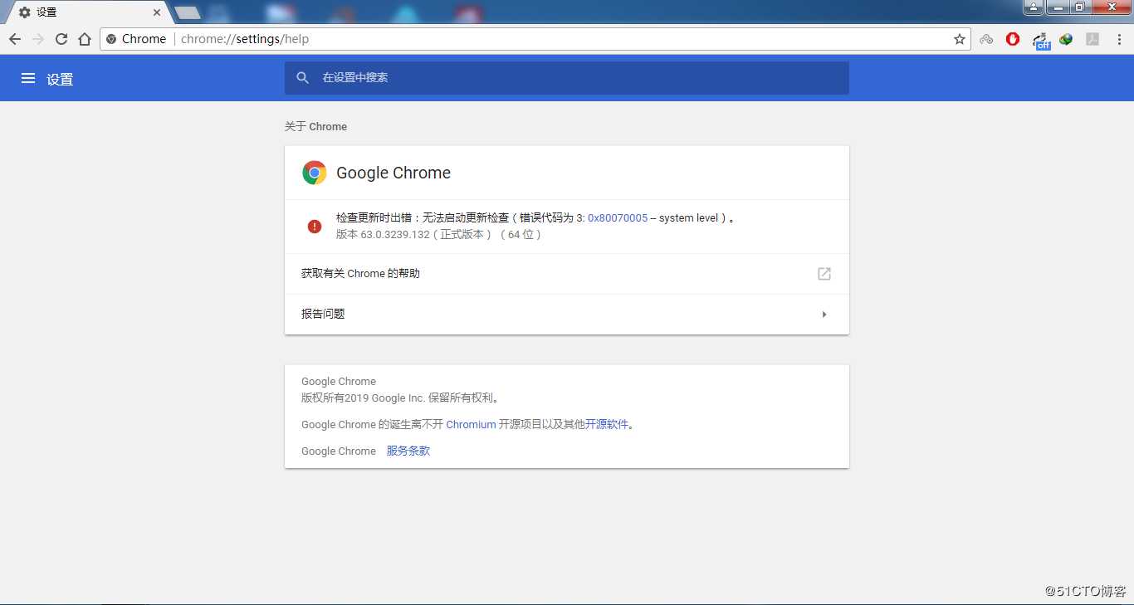Open the green globe download extension
Image resolution: width=1134 pixels, height=605 pixels.
pos(1066,39)
